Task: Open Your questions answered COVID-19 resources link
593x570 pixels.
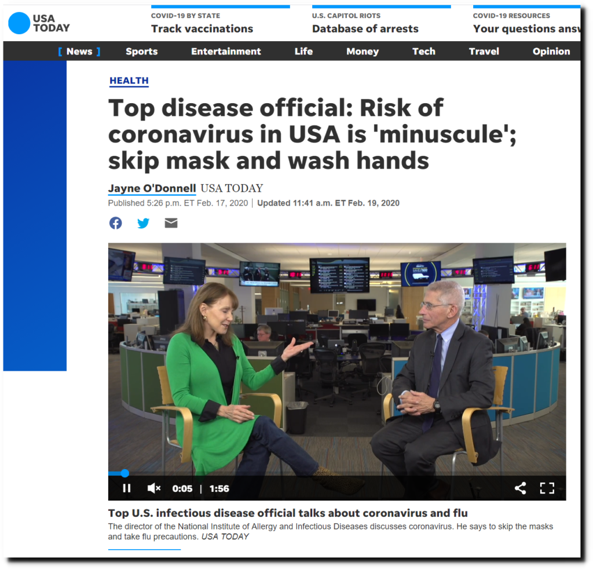Action: point(526,29)
